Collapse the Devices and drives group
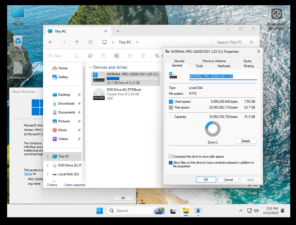296x225 pixels. click(x=90, y=67)
